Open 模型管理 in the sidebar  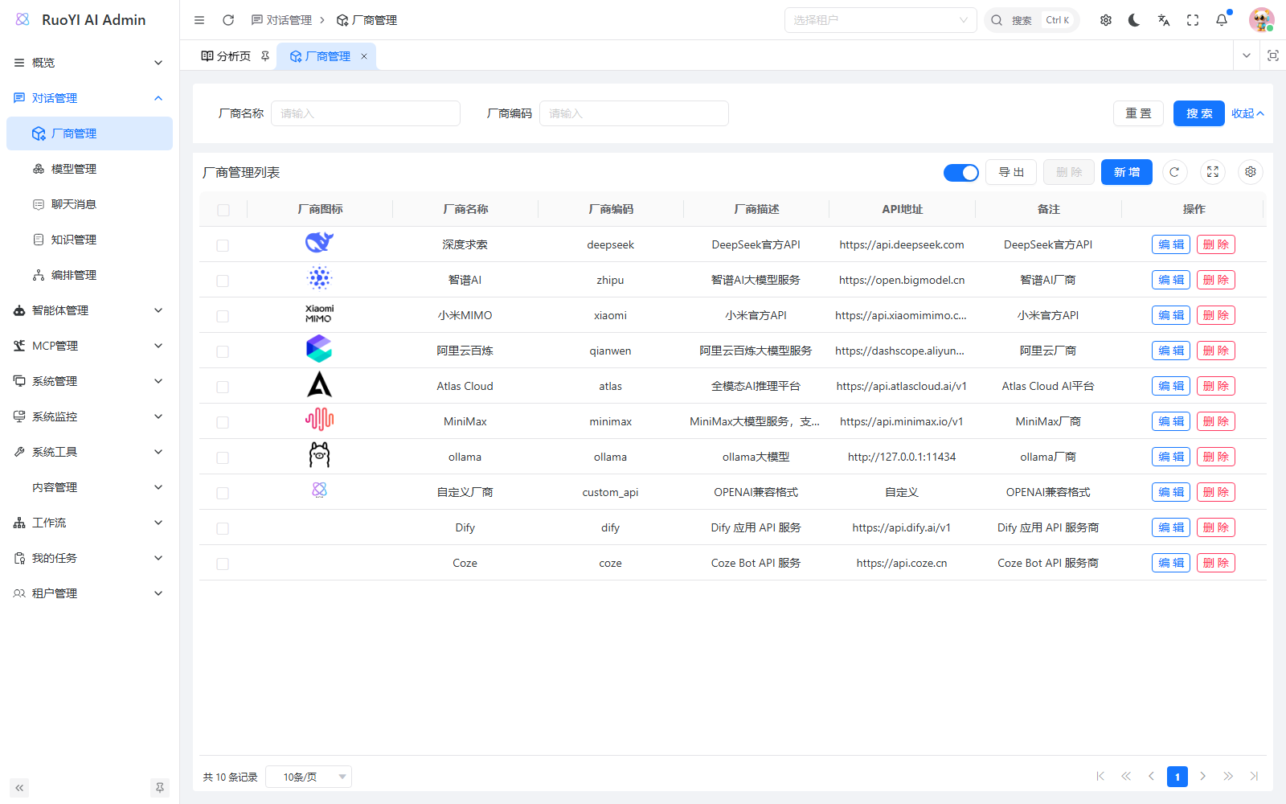[x=89, y=169]
